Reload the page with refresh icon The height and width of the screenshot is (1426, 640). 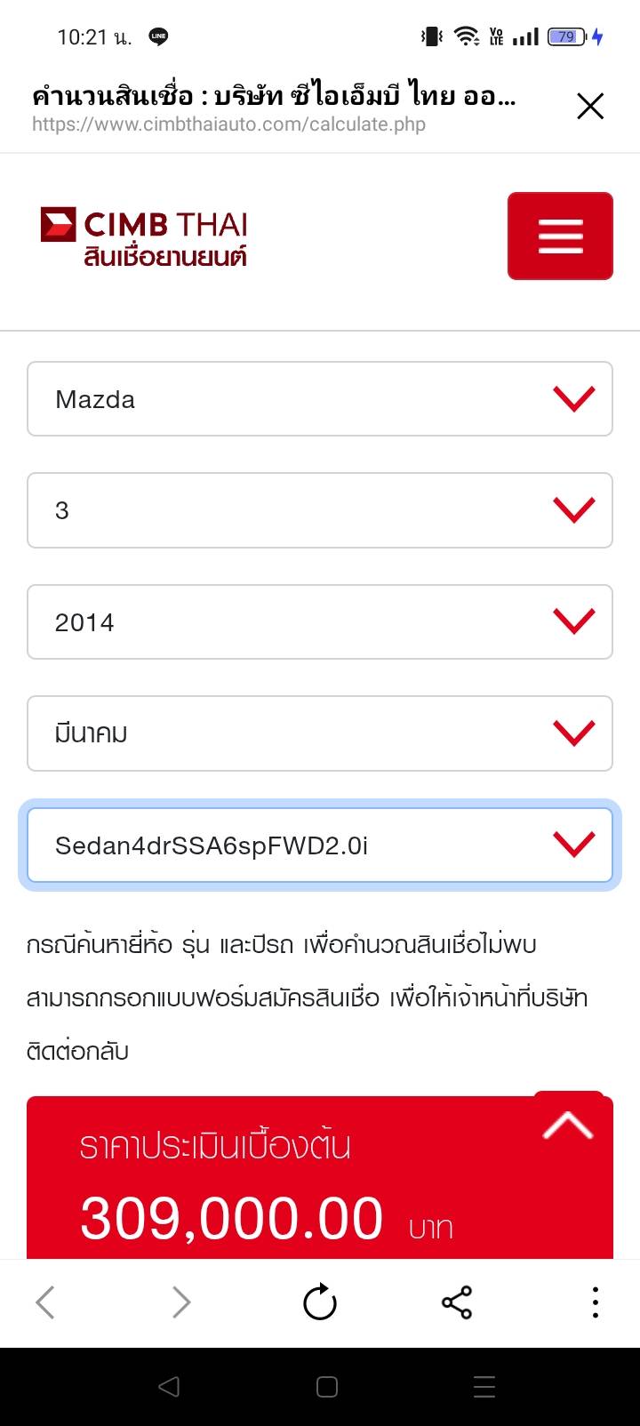coord(320,1303)
